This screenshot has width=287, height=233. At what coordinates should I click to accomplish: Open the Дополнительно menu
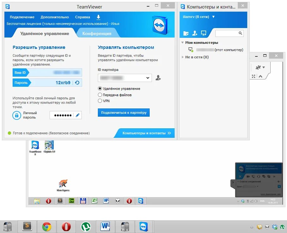(x=55, y=17)
